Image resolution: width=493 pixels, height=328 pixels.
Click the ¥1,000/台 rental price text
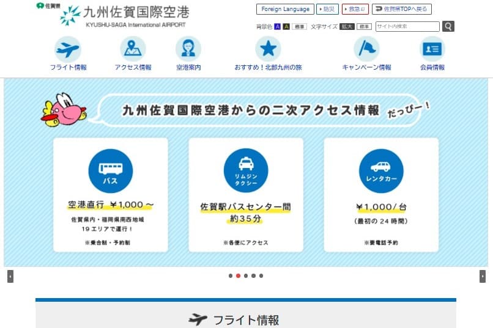[x=381, y=207]
